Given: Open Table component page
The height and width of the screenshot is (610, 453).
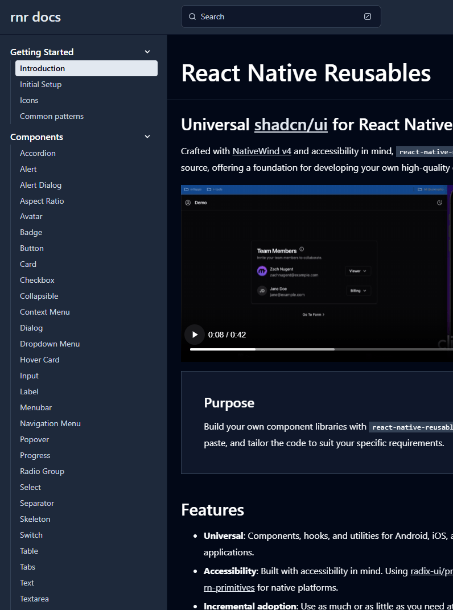Looking at the screenshot, I should tap(29, 551).
